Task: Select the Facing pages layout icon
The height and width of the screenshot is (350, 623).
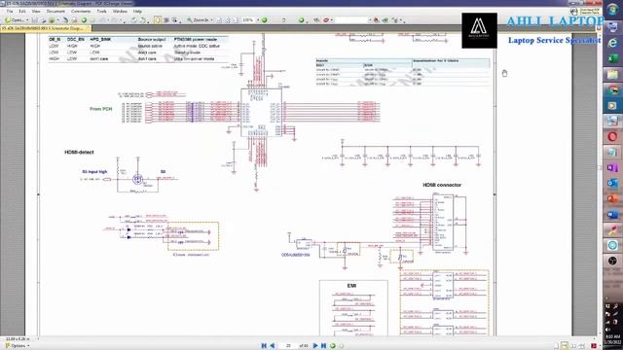Action: coord(573,346)
